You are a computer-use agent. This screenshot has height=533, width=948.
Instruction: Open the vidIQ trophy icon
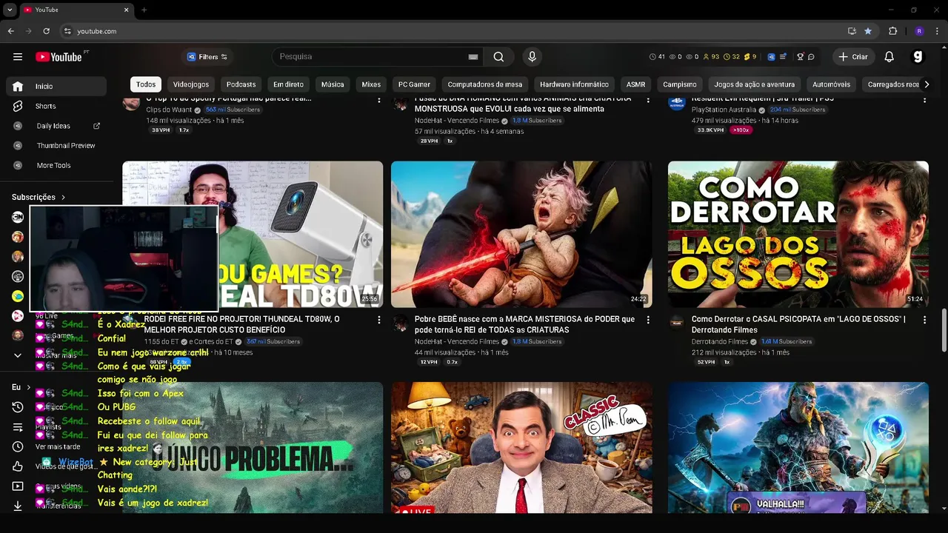click(800, 57)
